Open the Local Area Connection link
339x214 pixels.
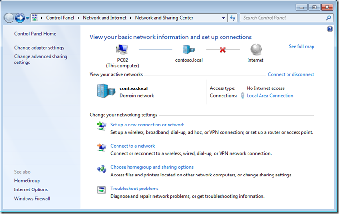coord(270,96)
